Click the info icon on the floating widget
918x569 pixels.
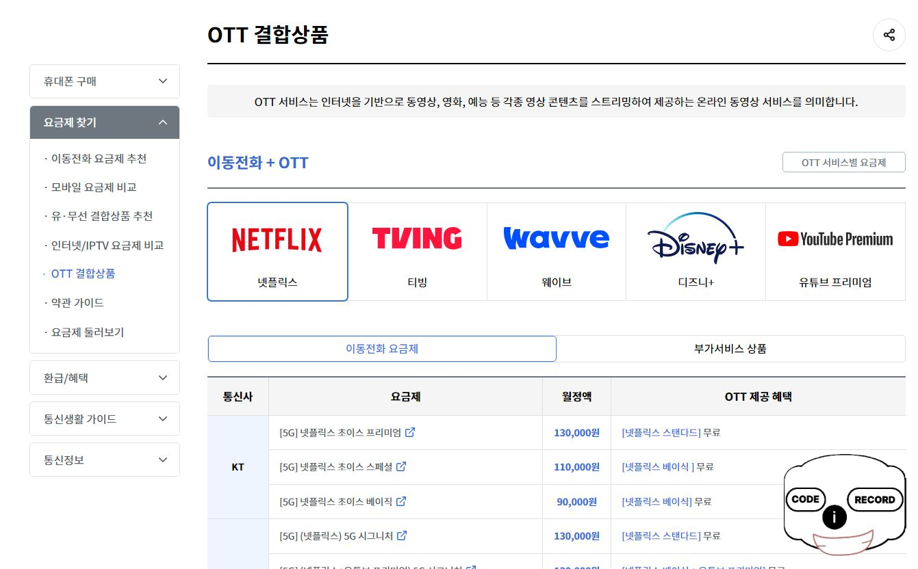pos(834,518)
